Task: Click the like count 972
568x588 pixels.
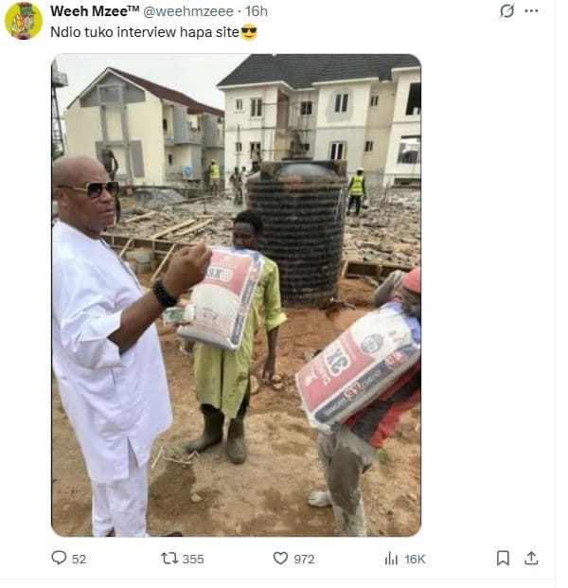Action: [304, 560]
